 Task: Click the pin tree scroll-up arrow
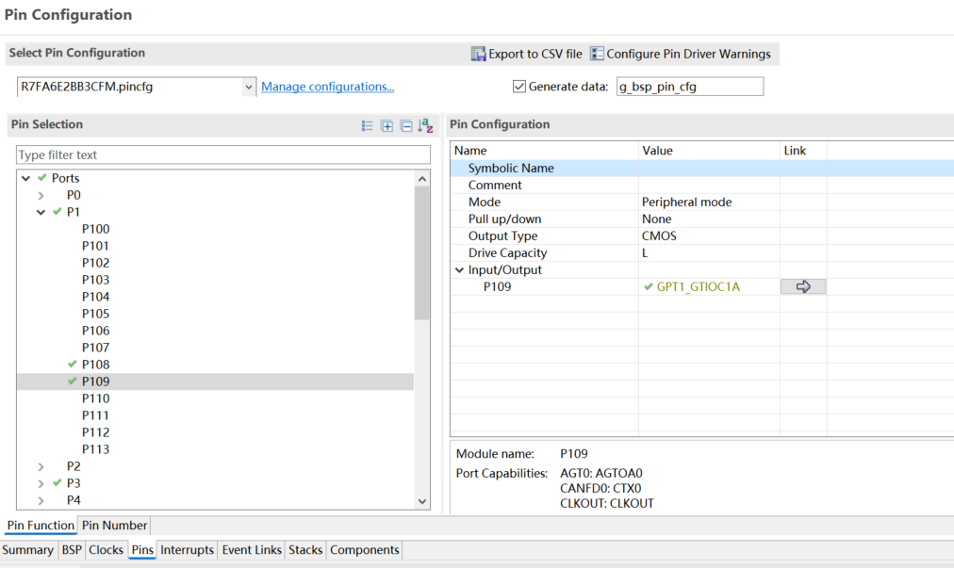(x=422, y=179)
